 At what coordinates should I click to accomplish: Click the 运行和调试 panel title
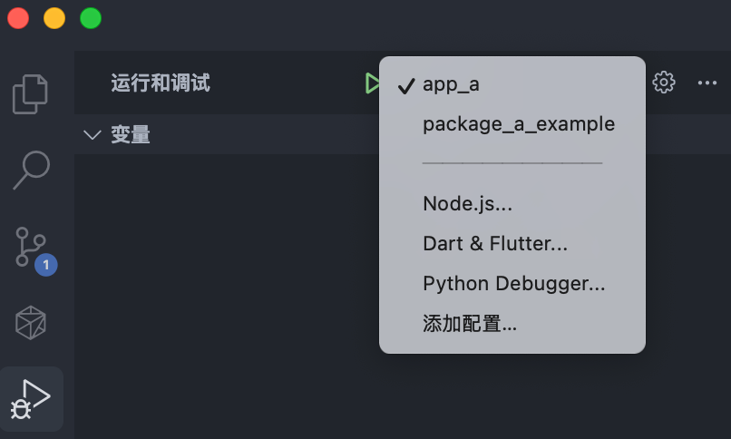(x=161, y=83)
